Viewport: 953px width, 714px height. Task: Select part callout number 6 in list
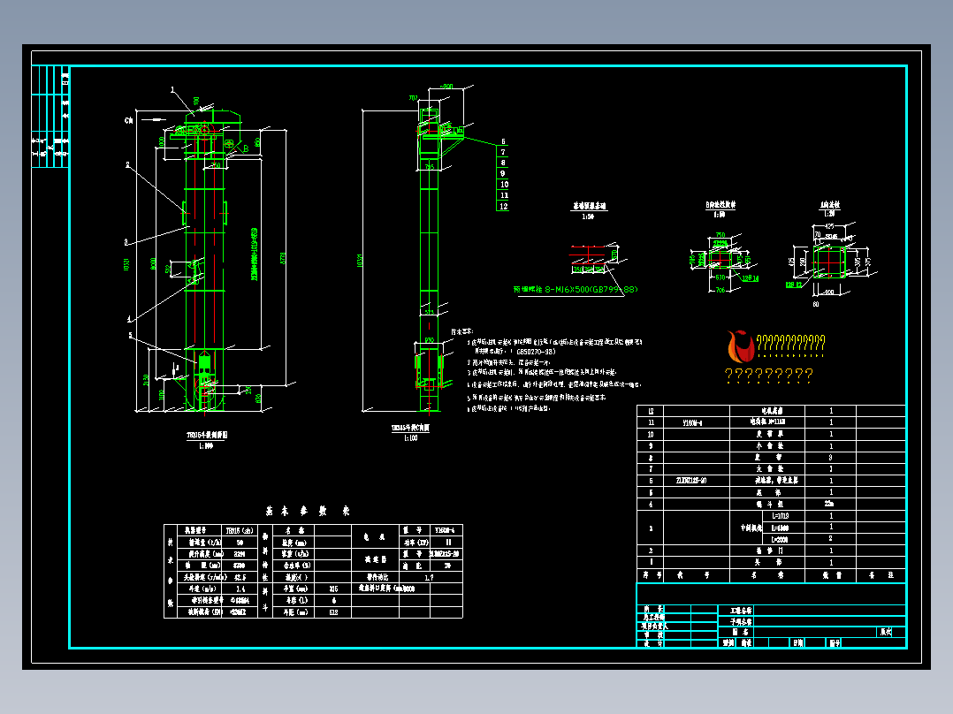coord(503,141)
